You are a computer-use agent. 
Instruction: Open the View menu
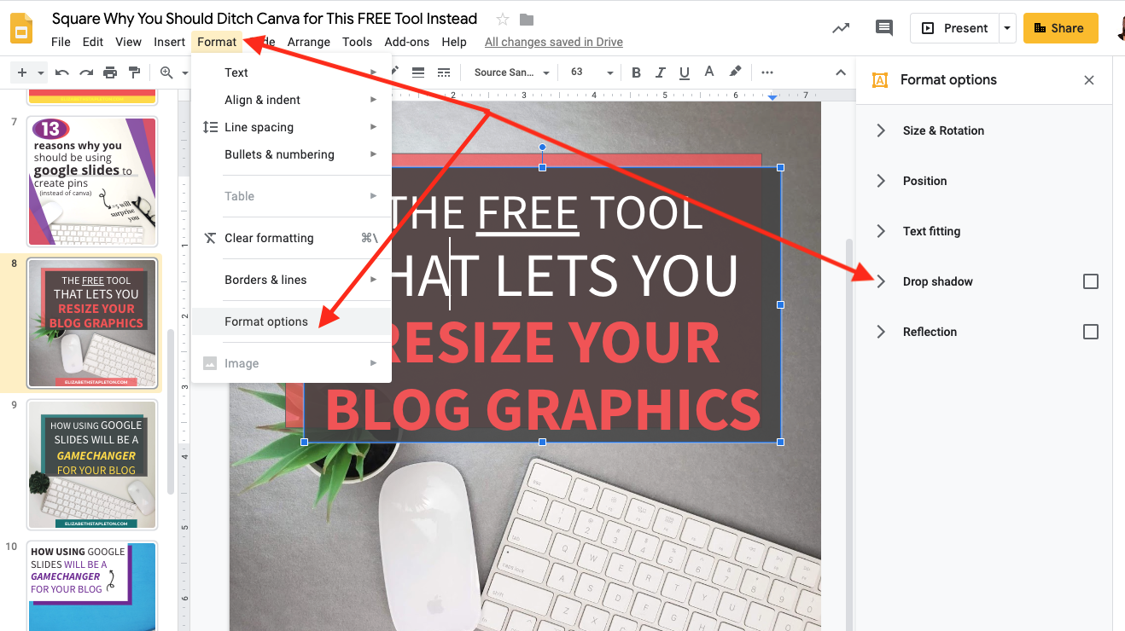point(128,42)
